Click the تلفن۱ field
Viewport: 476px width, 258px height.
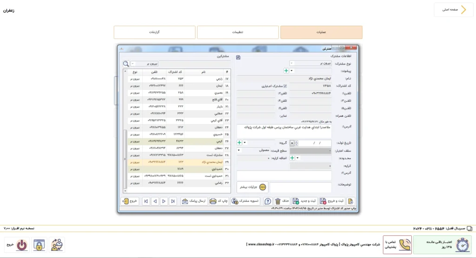[310, 93]
